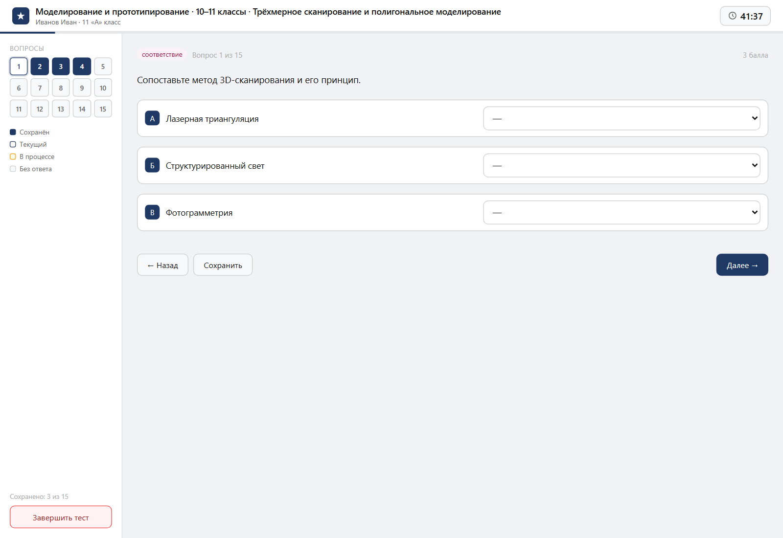Screen dimensions: 783x538
Task: Click the letter В badge for Фотограмметрия
Action: tap(152, 212)
